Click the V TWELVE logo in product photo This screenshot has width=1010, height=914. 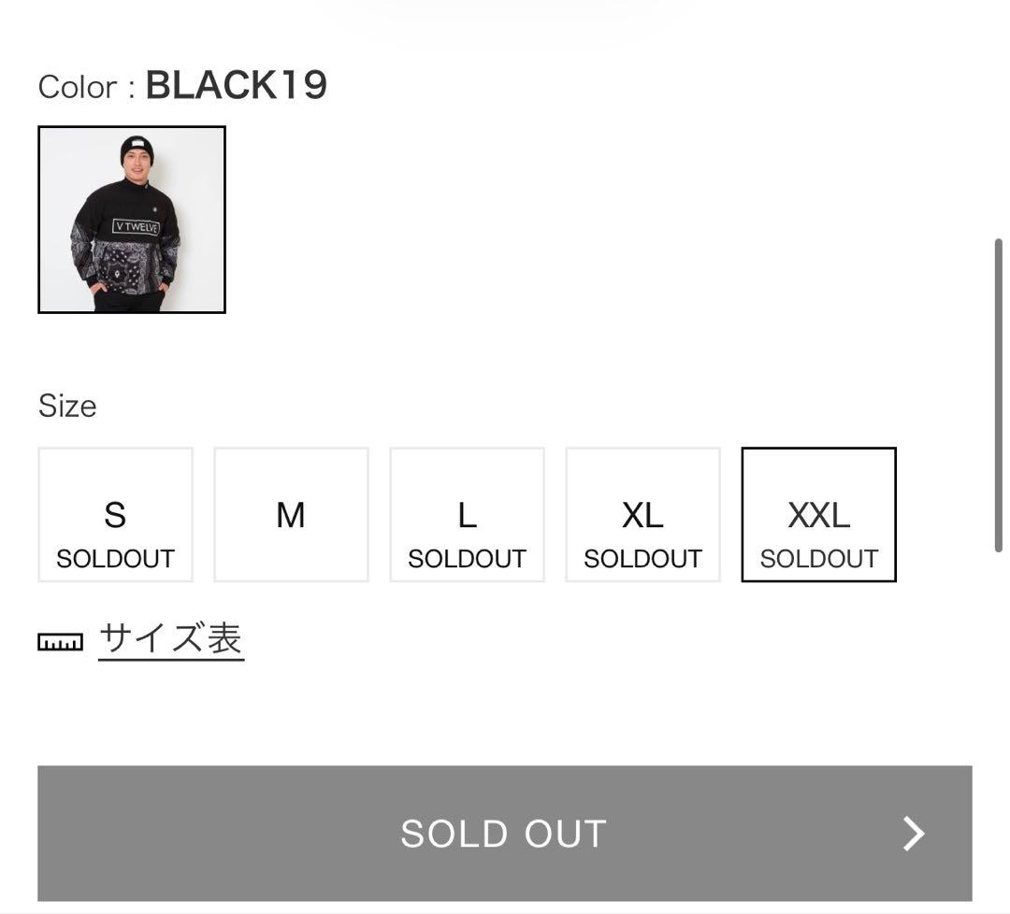click(136, 227)
